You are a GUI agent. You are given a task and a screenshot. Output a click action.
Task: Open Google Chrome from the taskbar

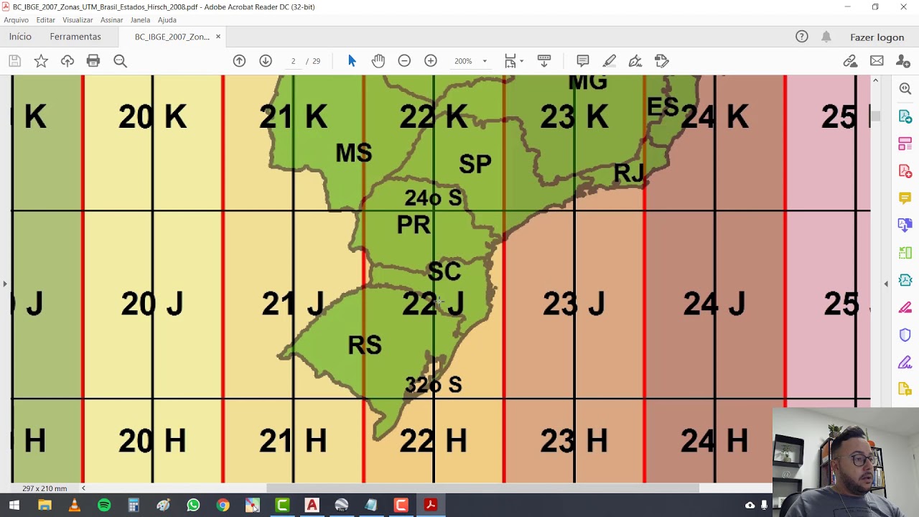[x=223, y=506]
